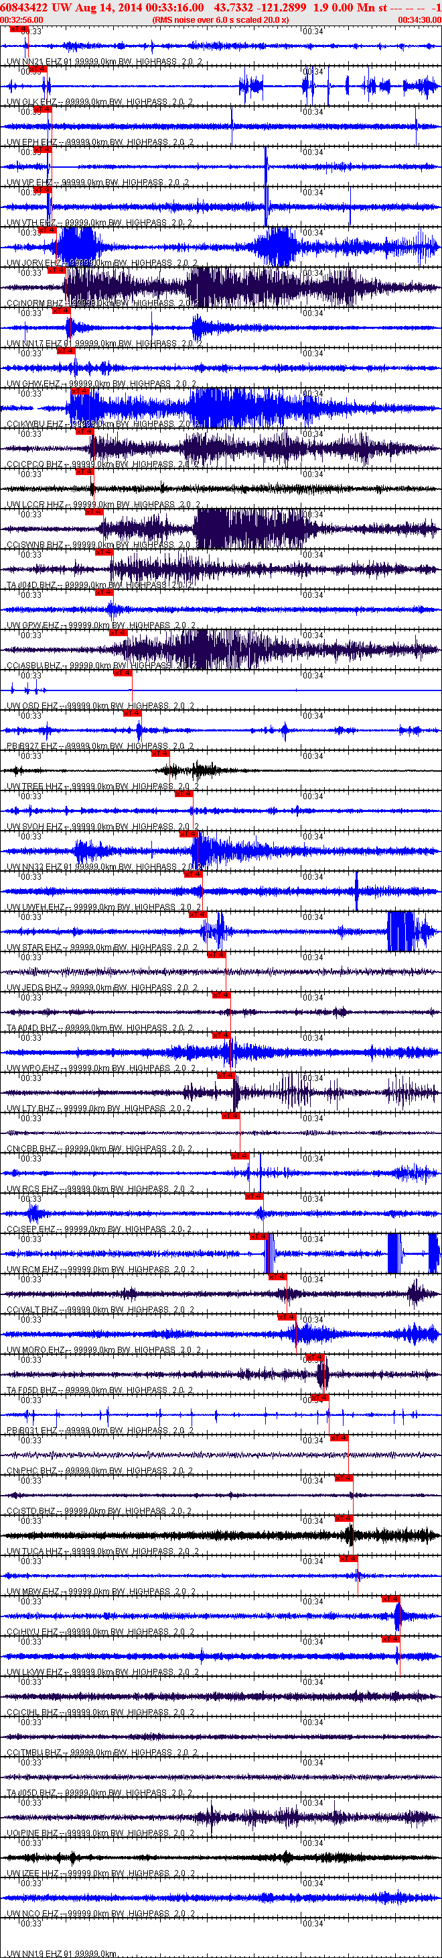This screenshot has width=442, height=1958.
Task: Select the UW NN17 EHZ station label
Action: click(x=104, y=344)
